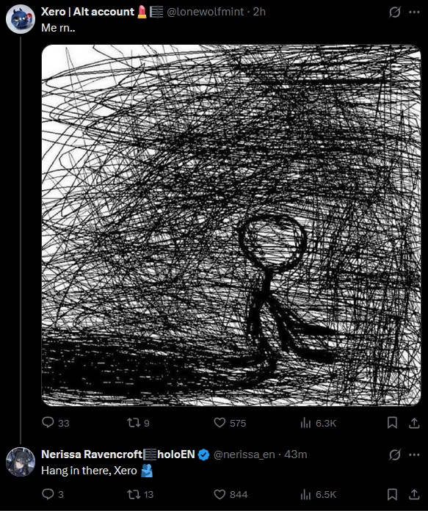Bookmark Xero's tweet
This screenshot has height=511, width=428.
tap(392, 423)
